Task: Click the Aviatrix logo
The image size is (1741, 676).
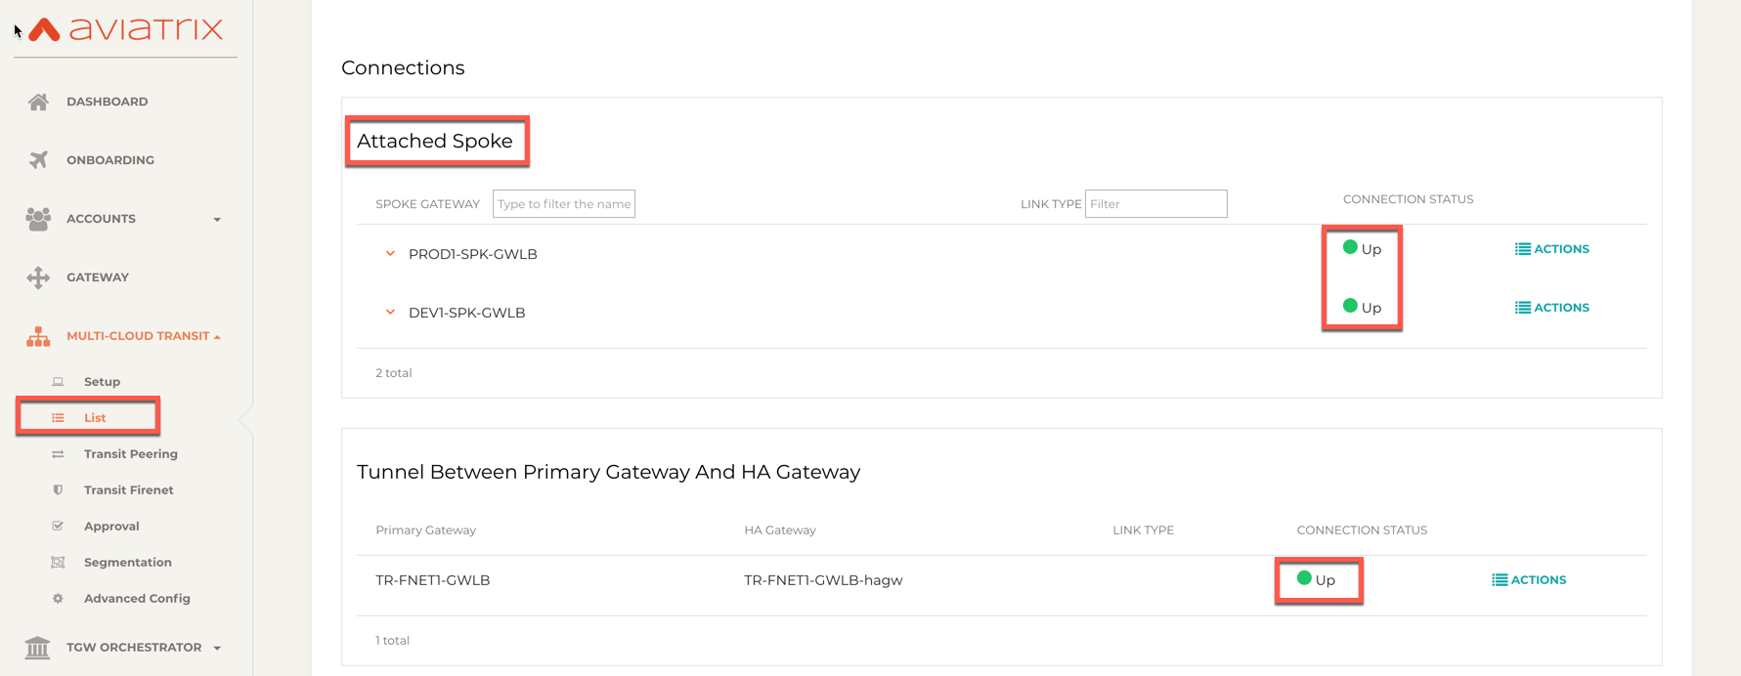Action: 126,29
